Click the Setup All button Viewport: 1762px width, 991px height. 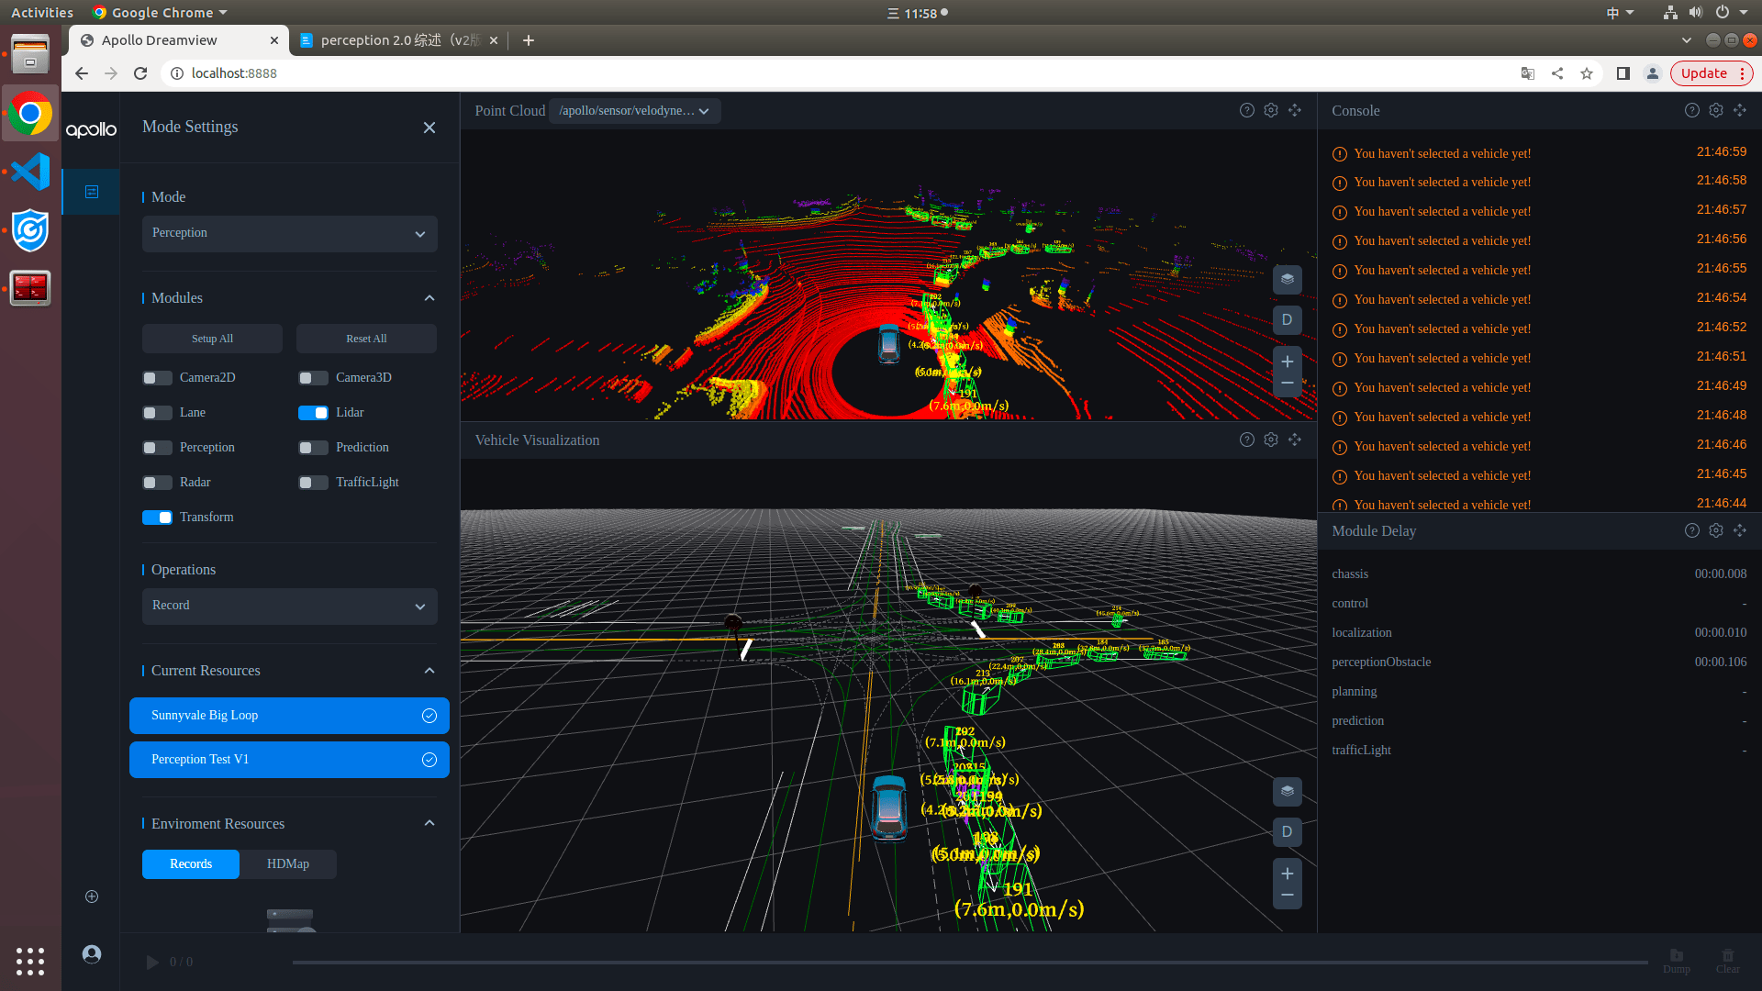212,339
